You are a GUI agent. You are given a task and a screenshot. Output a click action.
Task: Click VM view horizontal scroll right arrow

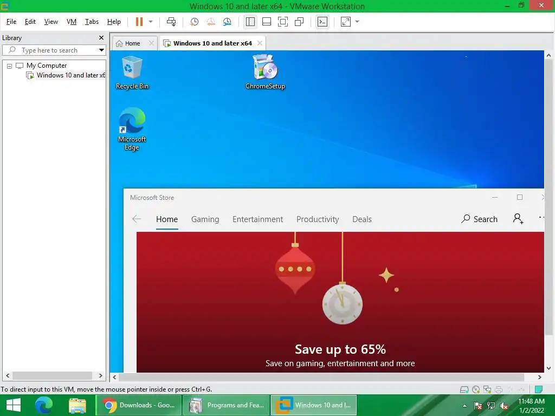[539, 378]
